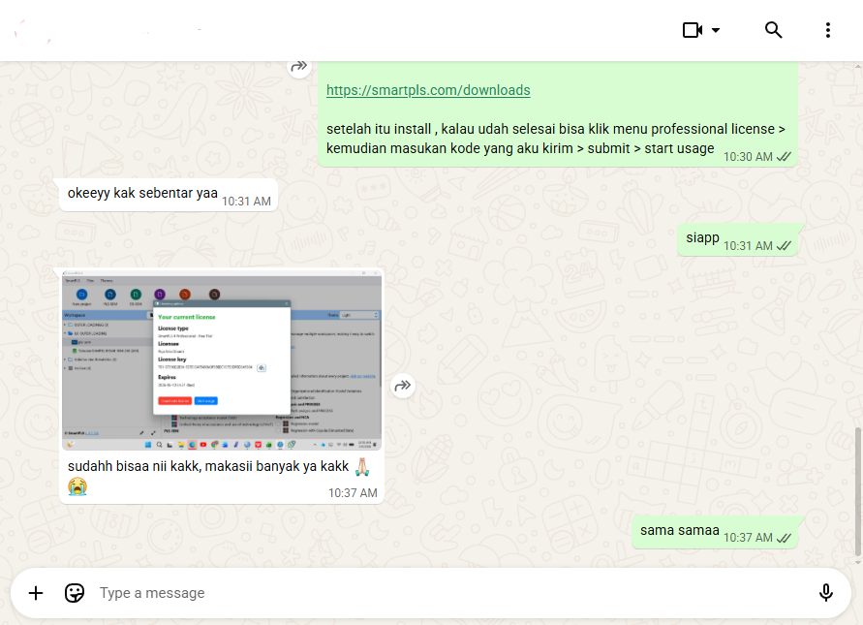This screenshot has width=863, height=625.
Task: Click the crying emoji in the caption
Action: pyautogui.click(x=77, y=486)
